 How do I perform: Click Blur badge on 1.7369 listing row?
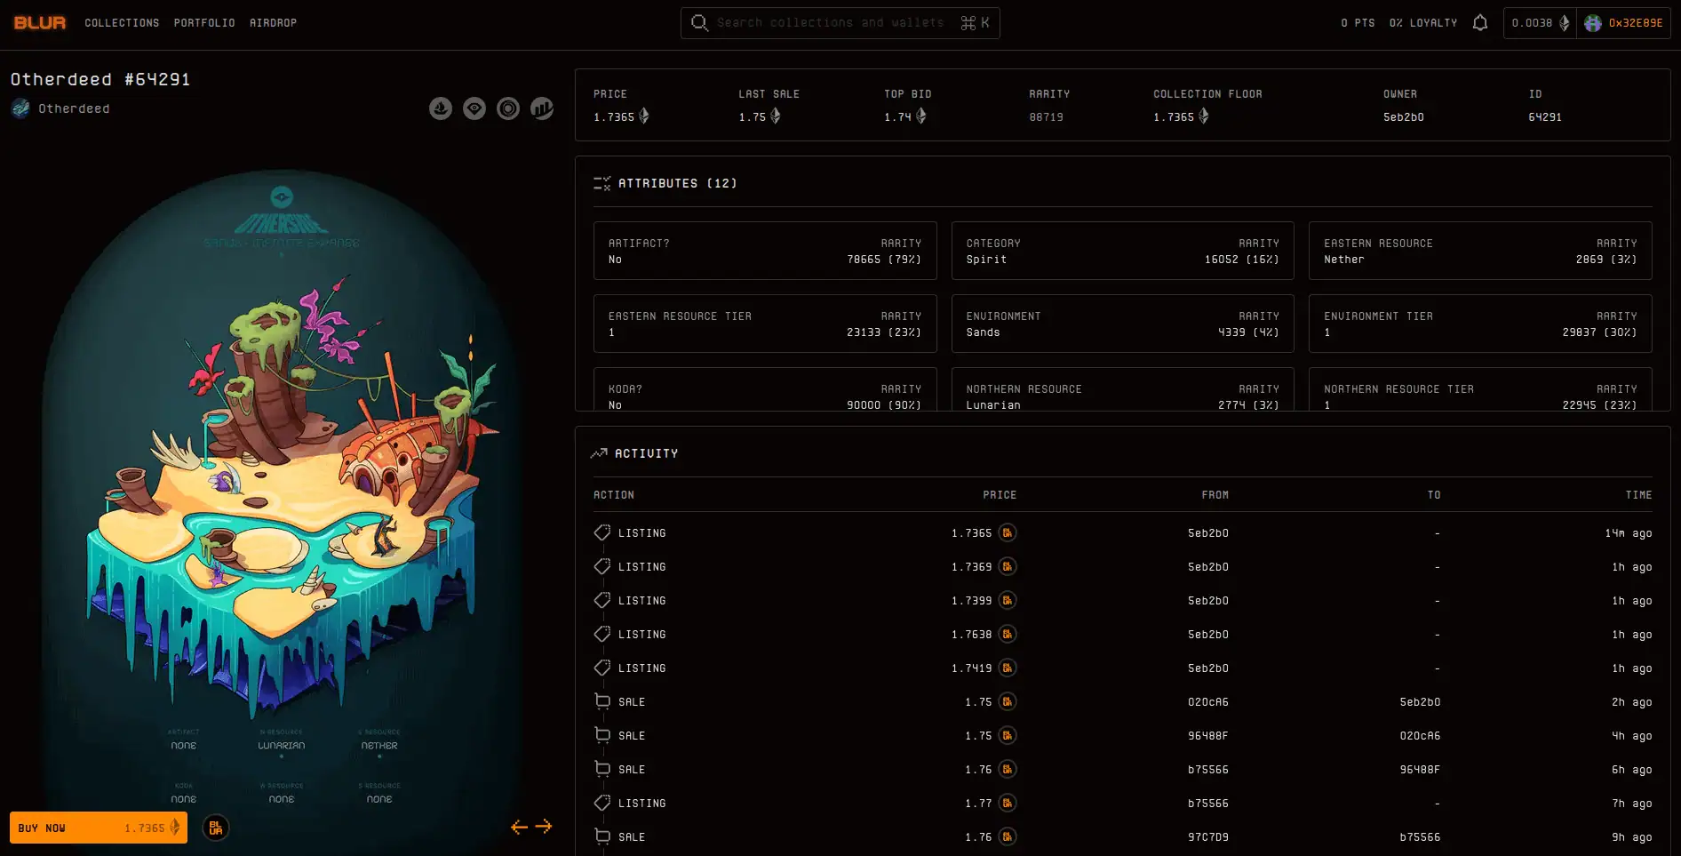click(x=1007, y=566)
